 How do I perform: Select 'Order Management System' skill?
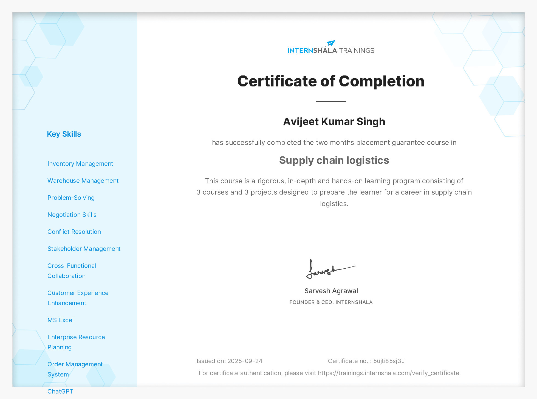(x=75, y=369)
